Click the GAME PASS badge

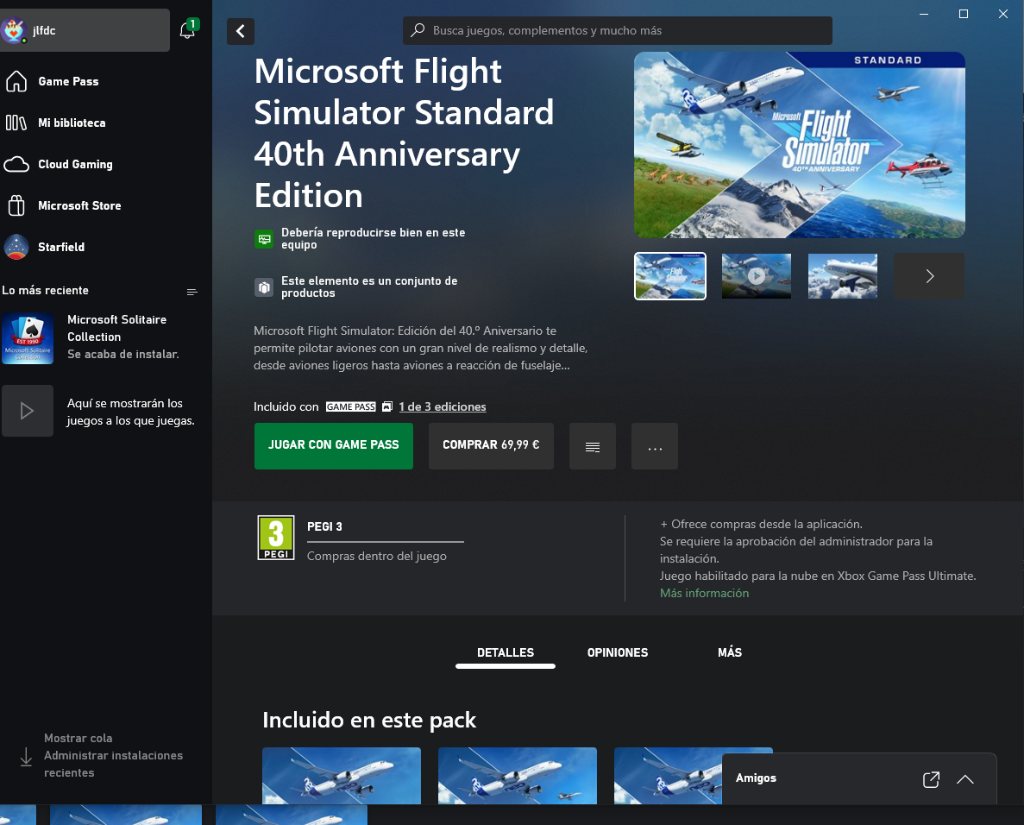coord(351,407)
